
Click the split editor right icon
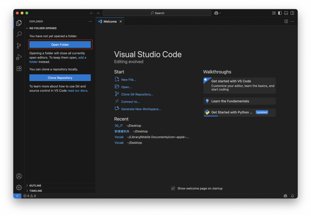(286, 22)
